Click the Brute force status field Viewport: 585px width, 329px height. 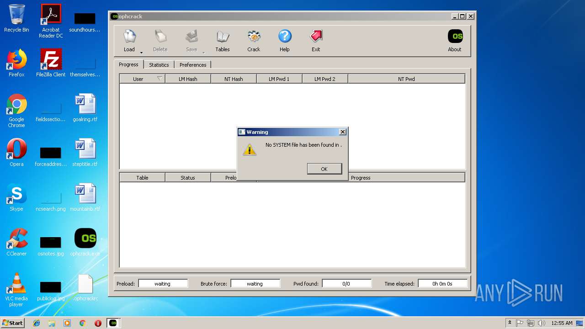(255, 284)
